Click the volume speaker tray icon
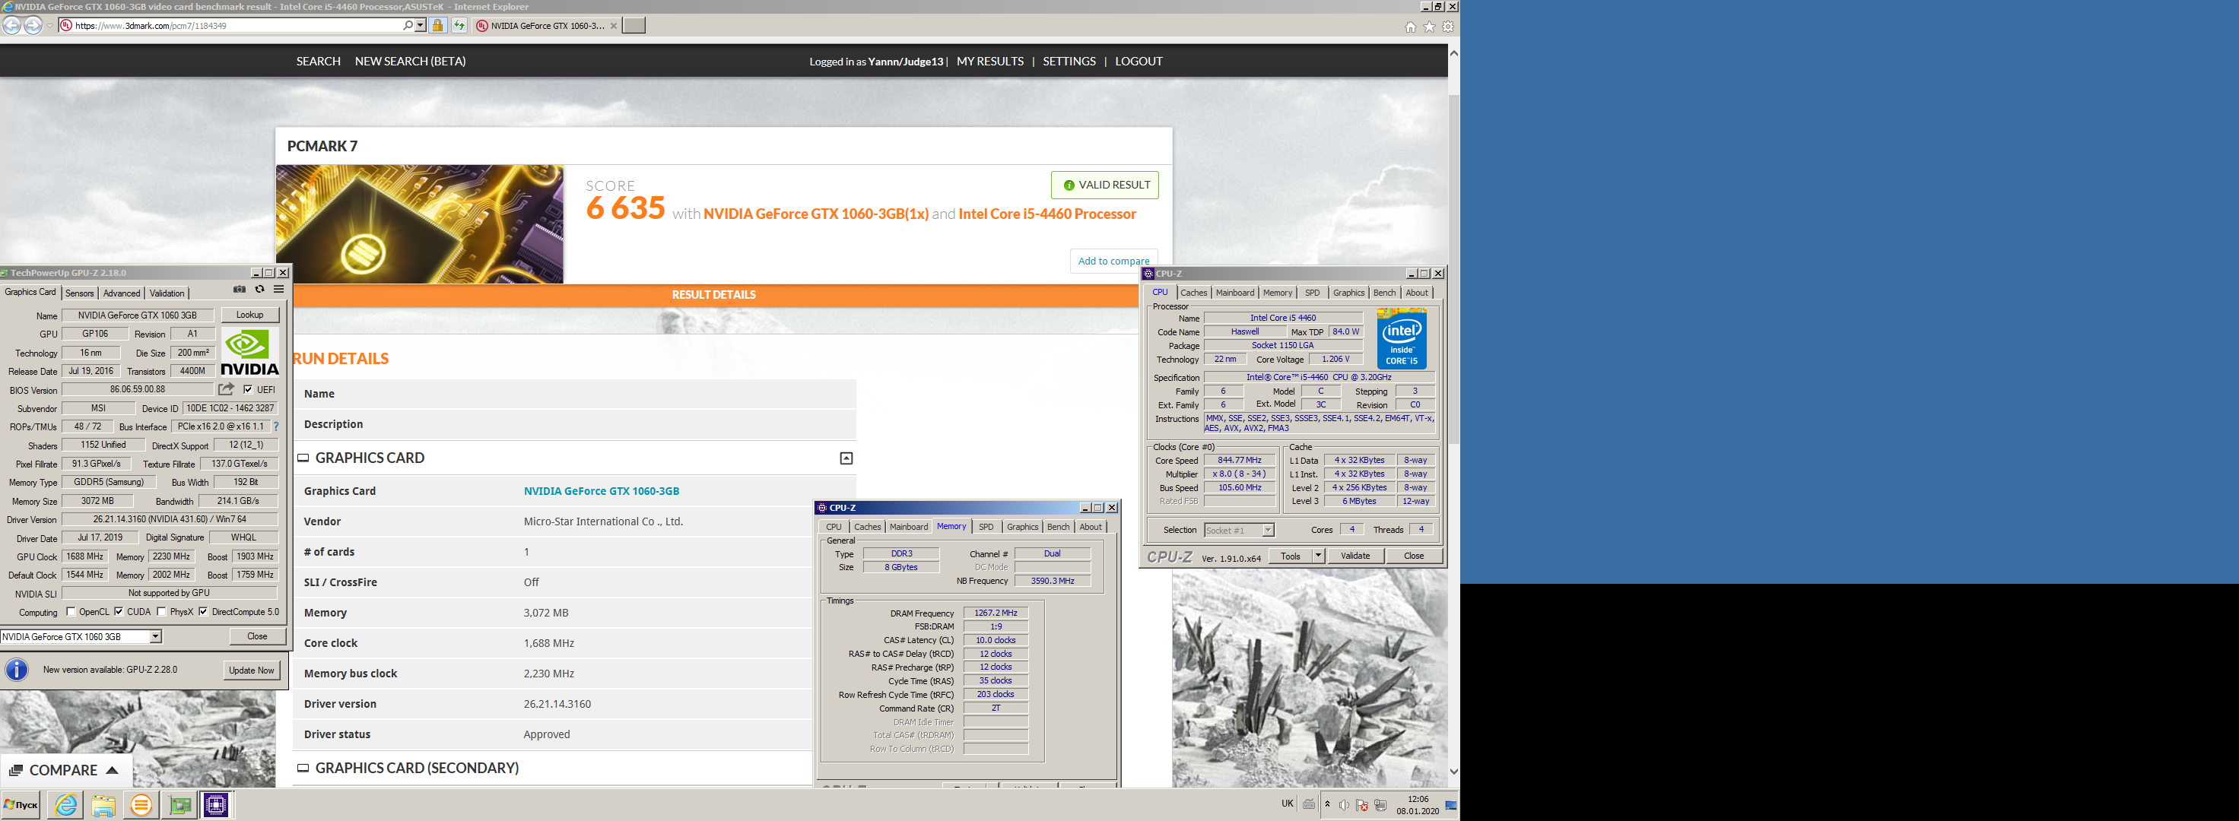 (x=1344, y=805)
